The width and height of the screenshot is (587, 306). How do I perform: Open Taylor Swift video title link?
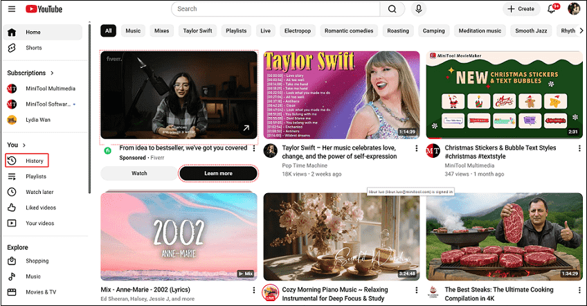[x=339, y=152]
